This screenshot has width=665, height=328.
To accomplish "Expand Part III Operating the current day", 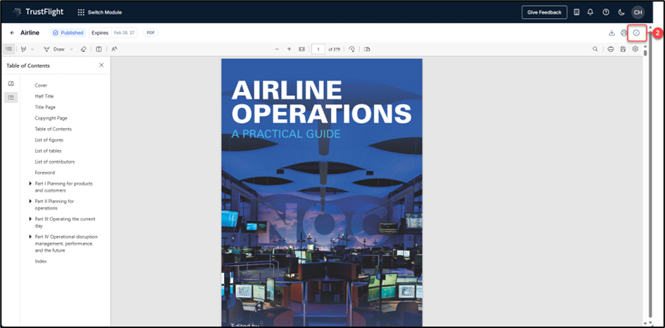I will coord(30,219).
